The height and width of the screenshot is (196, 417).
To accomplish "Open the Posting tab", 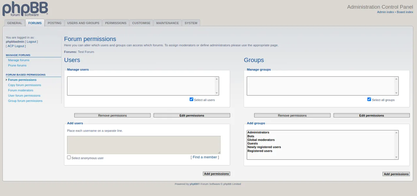I will pos(54,23).
